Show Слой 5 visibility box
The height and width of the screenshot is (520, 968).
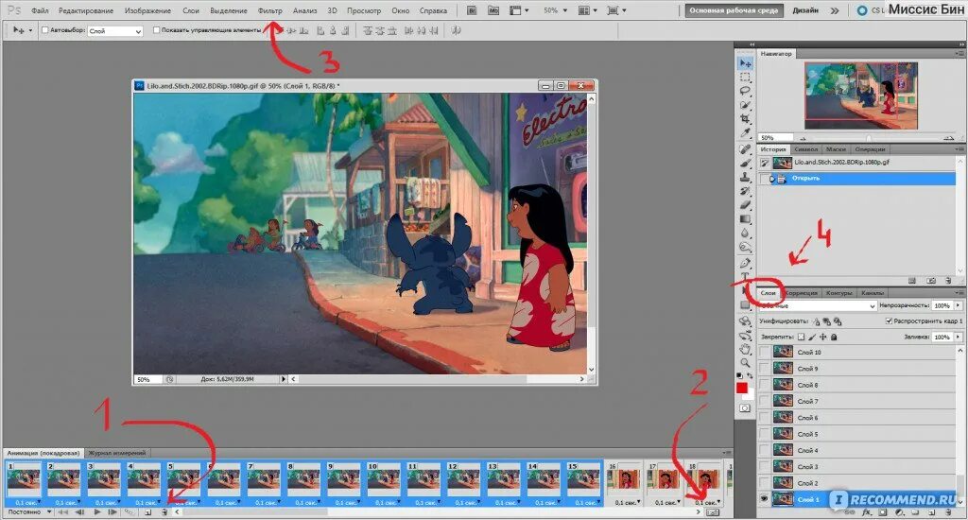[764, 434]
